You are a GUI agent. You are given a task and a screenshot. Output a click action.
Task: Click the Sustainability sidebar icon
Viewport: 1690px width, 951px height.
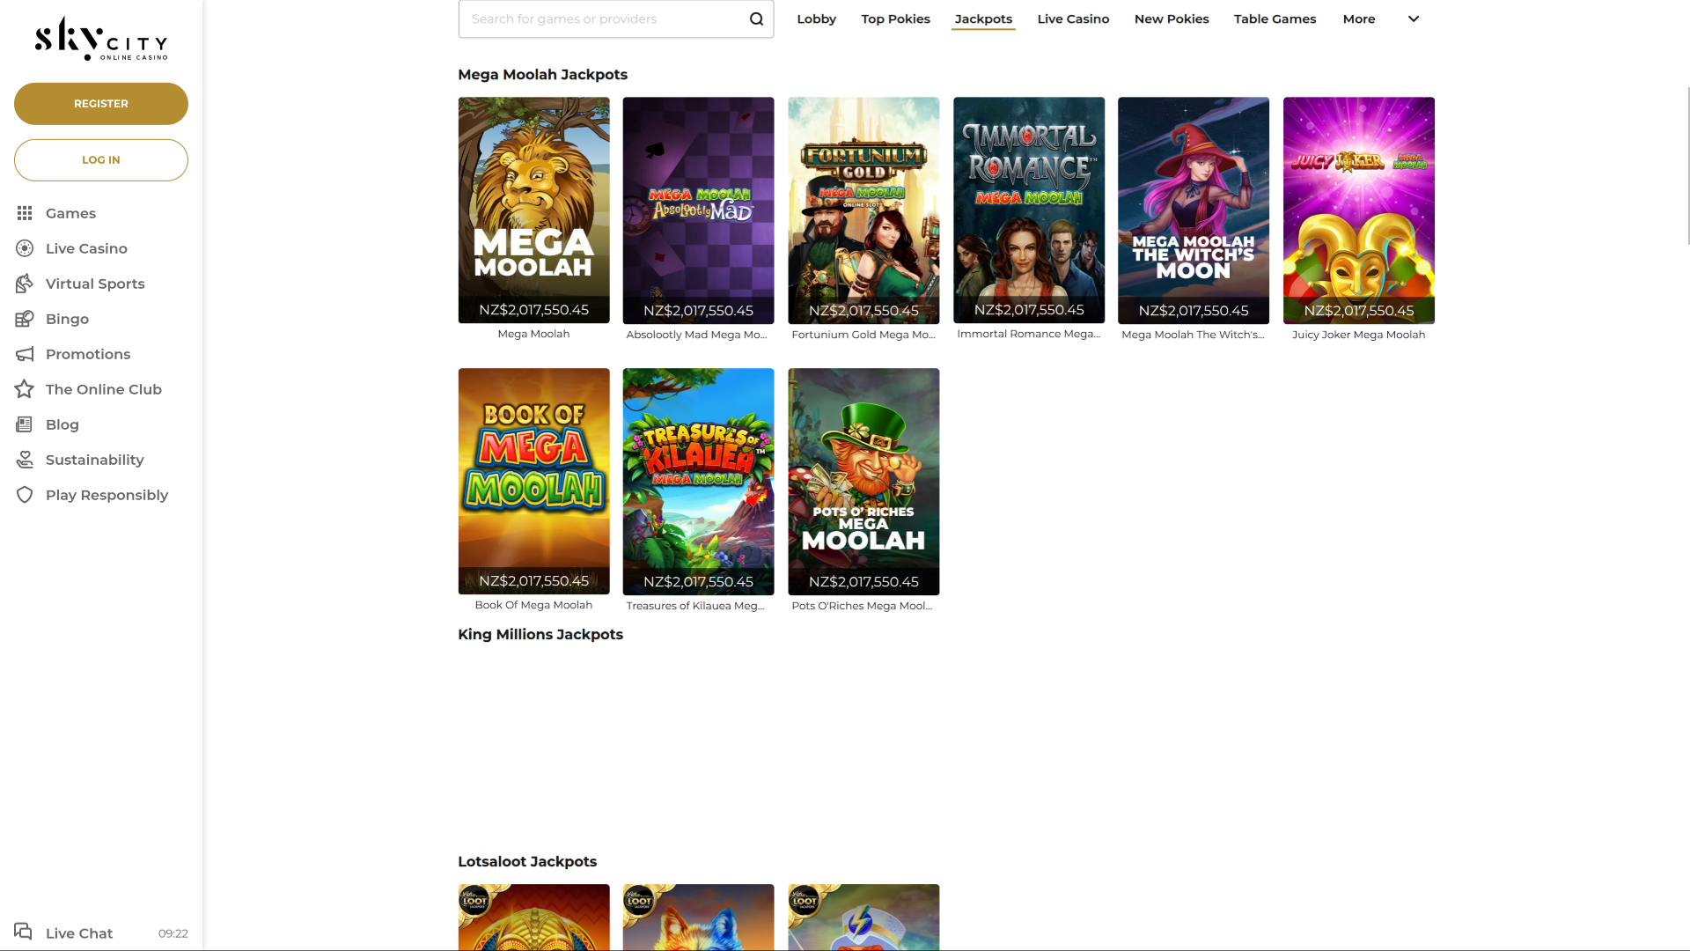[24, 460]
